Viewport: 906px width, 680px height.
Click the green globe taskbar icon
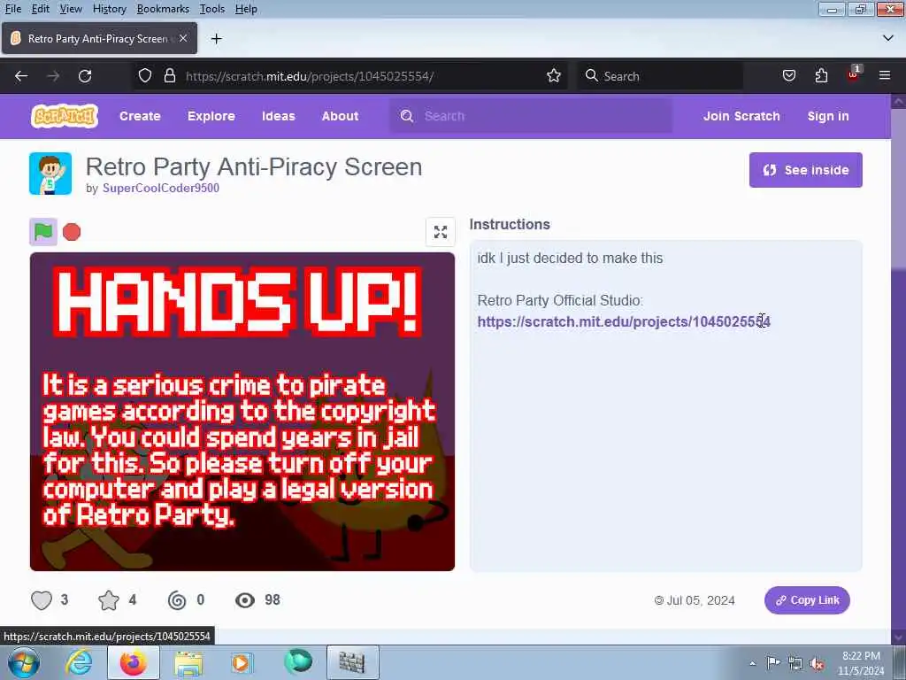pyautogui.click(x=297, y=662)
